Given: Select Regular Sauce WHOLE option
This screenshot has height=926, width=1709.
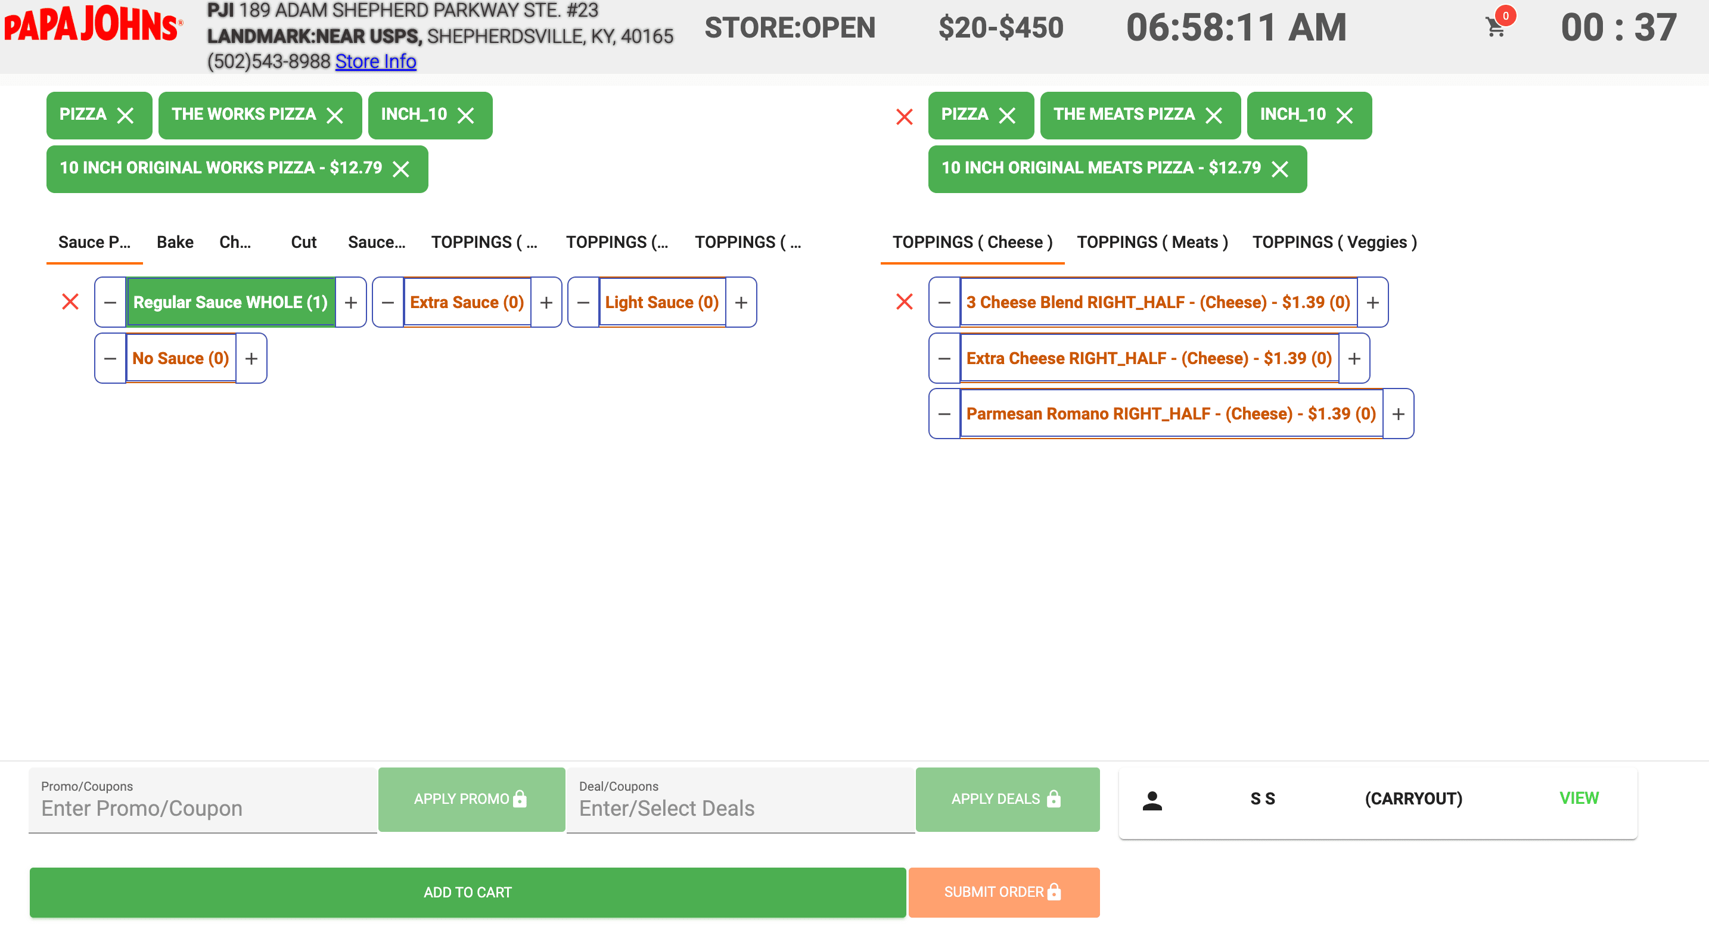Looking at the screenshot, I should click(231, 303).
